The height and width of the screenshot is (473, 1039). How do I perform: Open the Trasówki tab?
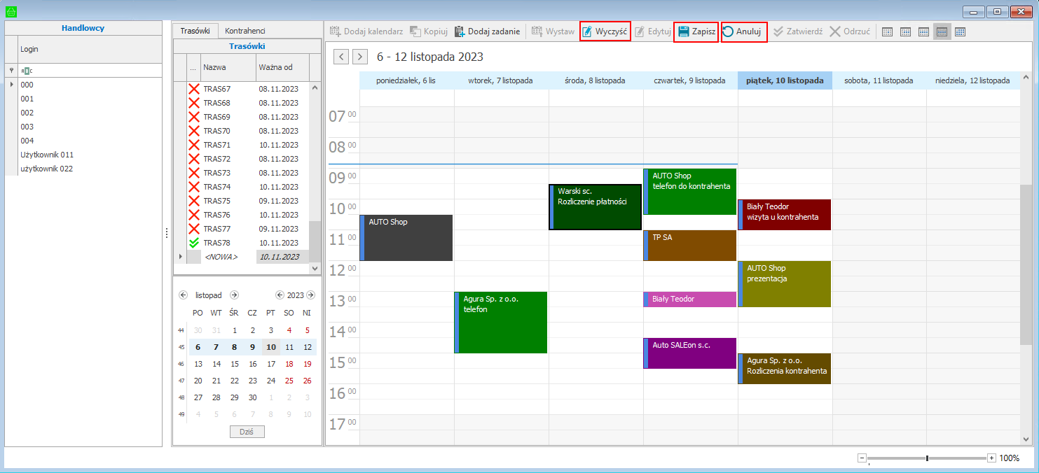195,31
